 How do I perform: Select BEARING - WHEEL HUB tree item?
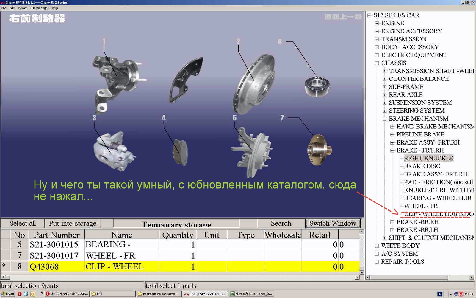[x=438, y=198]
